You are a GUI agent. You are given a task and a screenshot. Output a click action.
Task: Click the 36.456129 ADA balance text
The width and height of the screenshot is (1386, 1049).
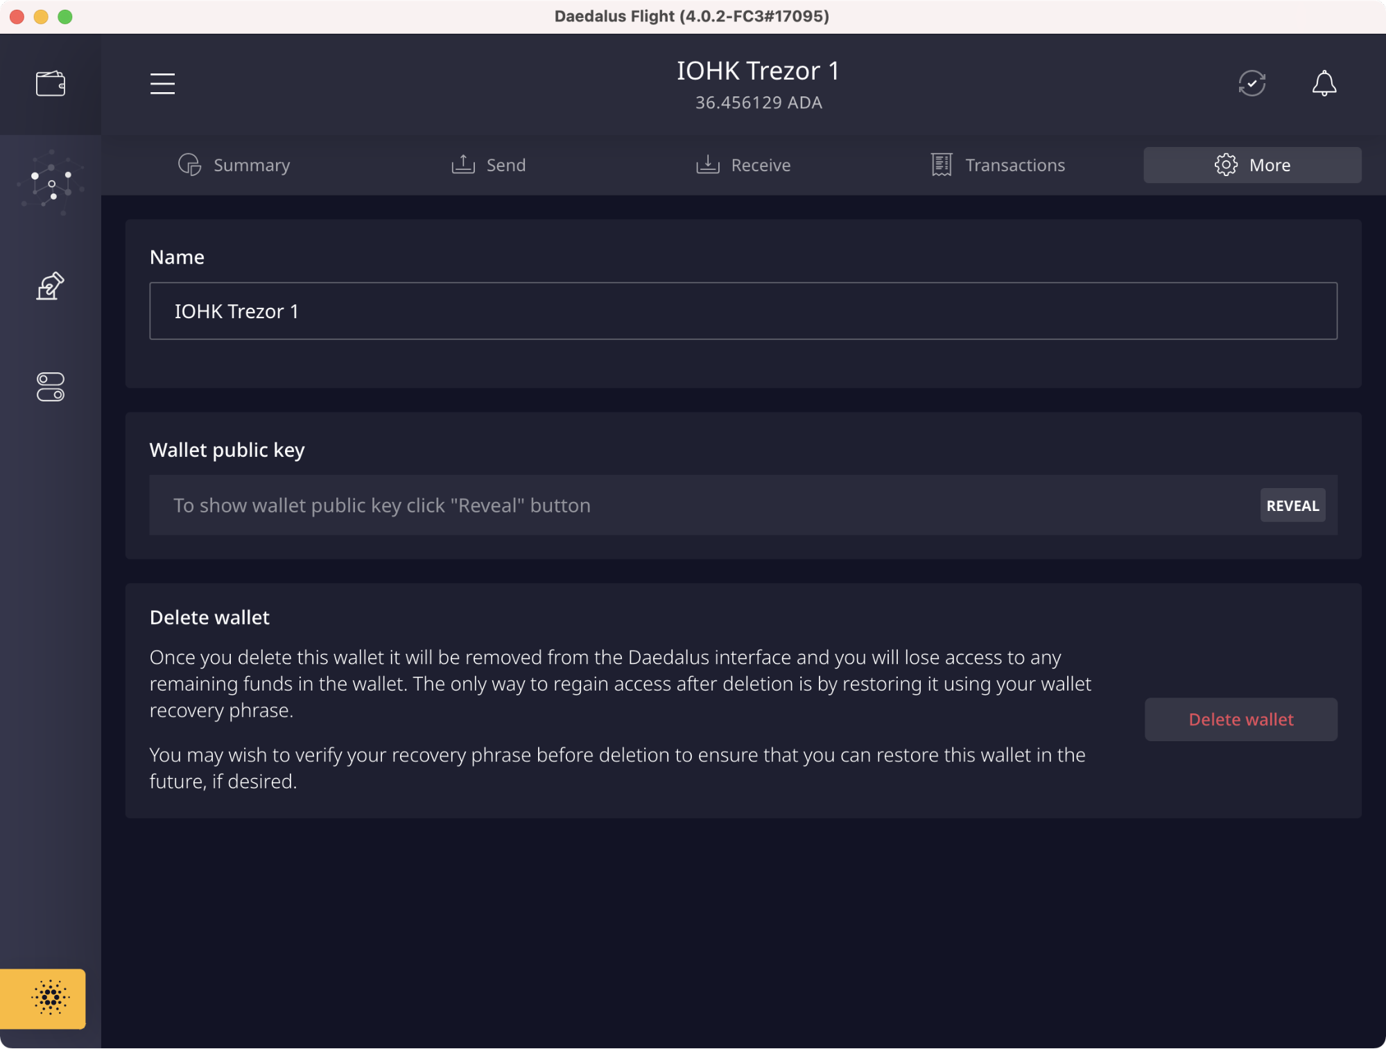click(759, 103)
